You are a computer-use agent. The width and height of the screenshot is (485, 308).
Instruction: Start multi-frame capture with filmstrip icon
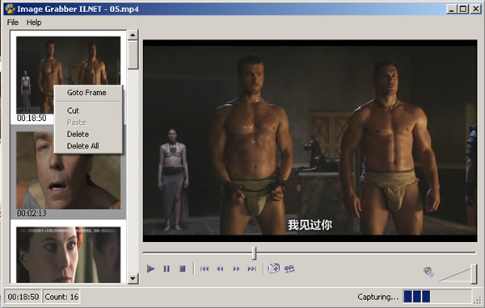point(289,268)
